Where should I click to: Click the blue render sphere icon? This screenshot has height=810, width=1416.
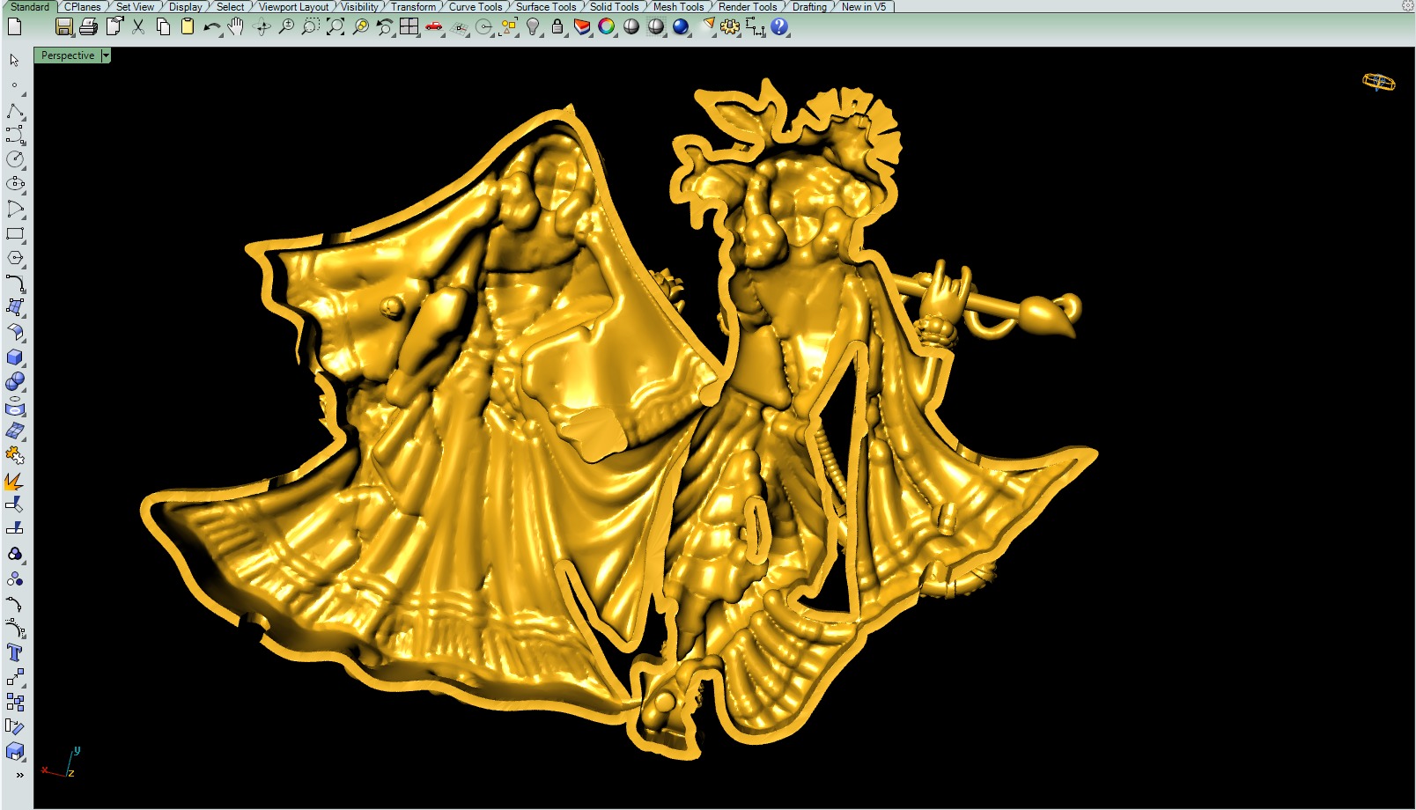[681, 26]
